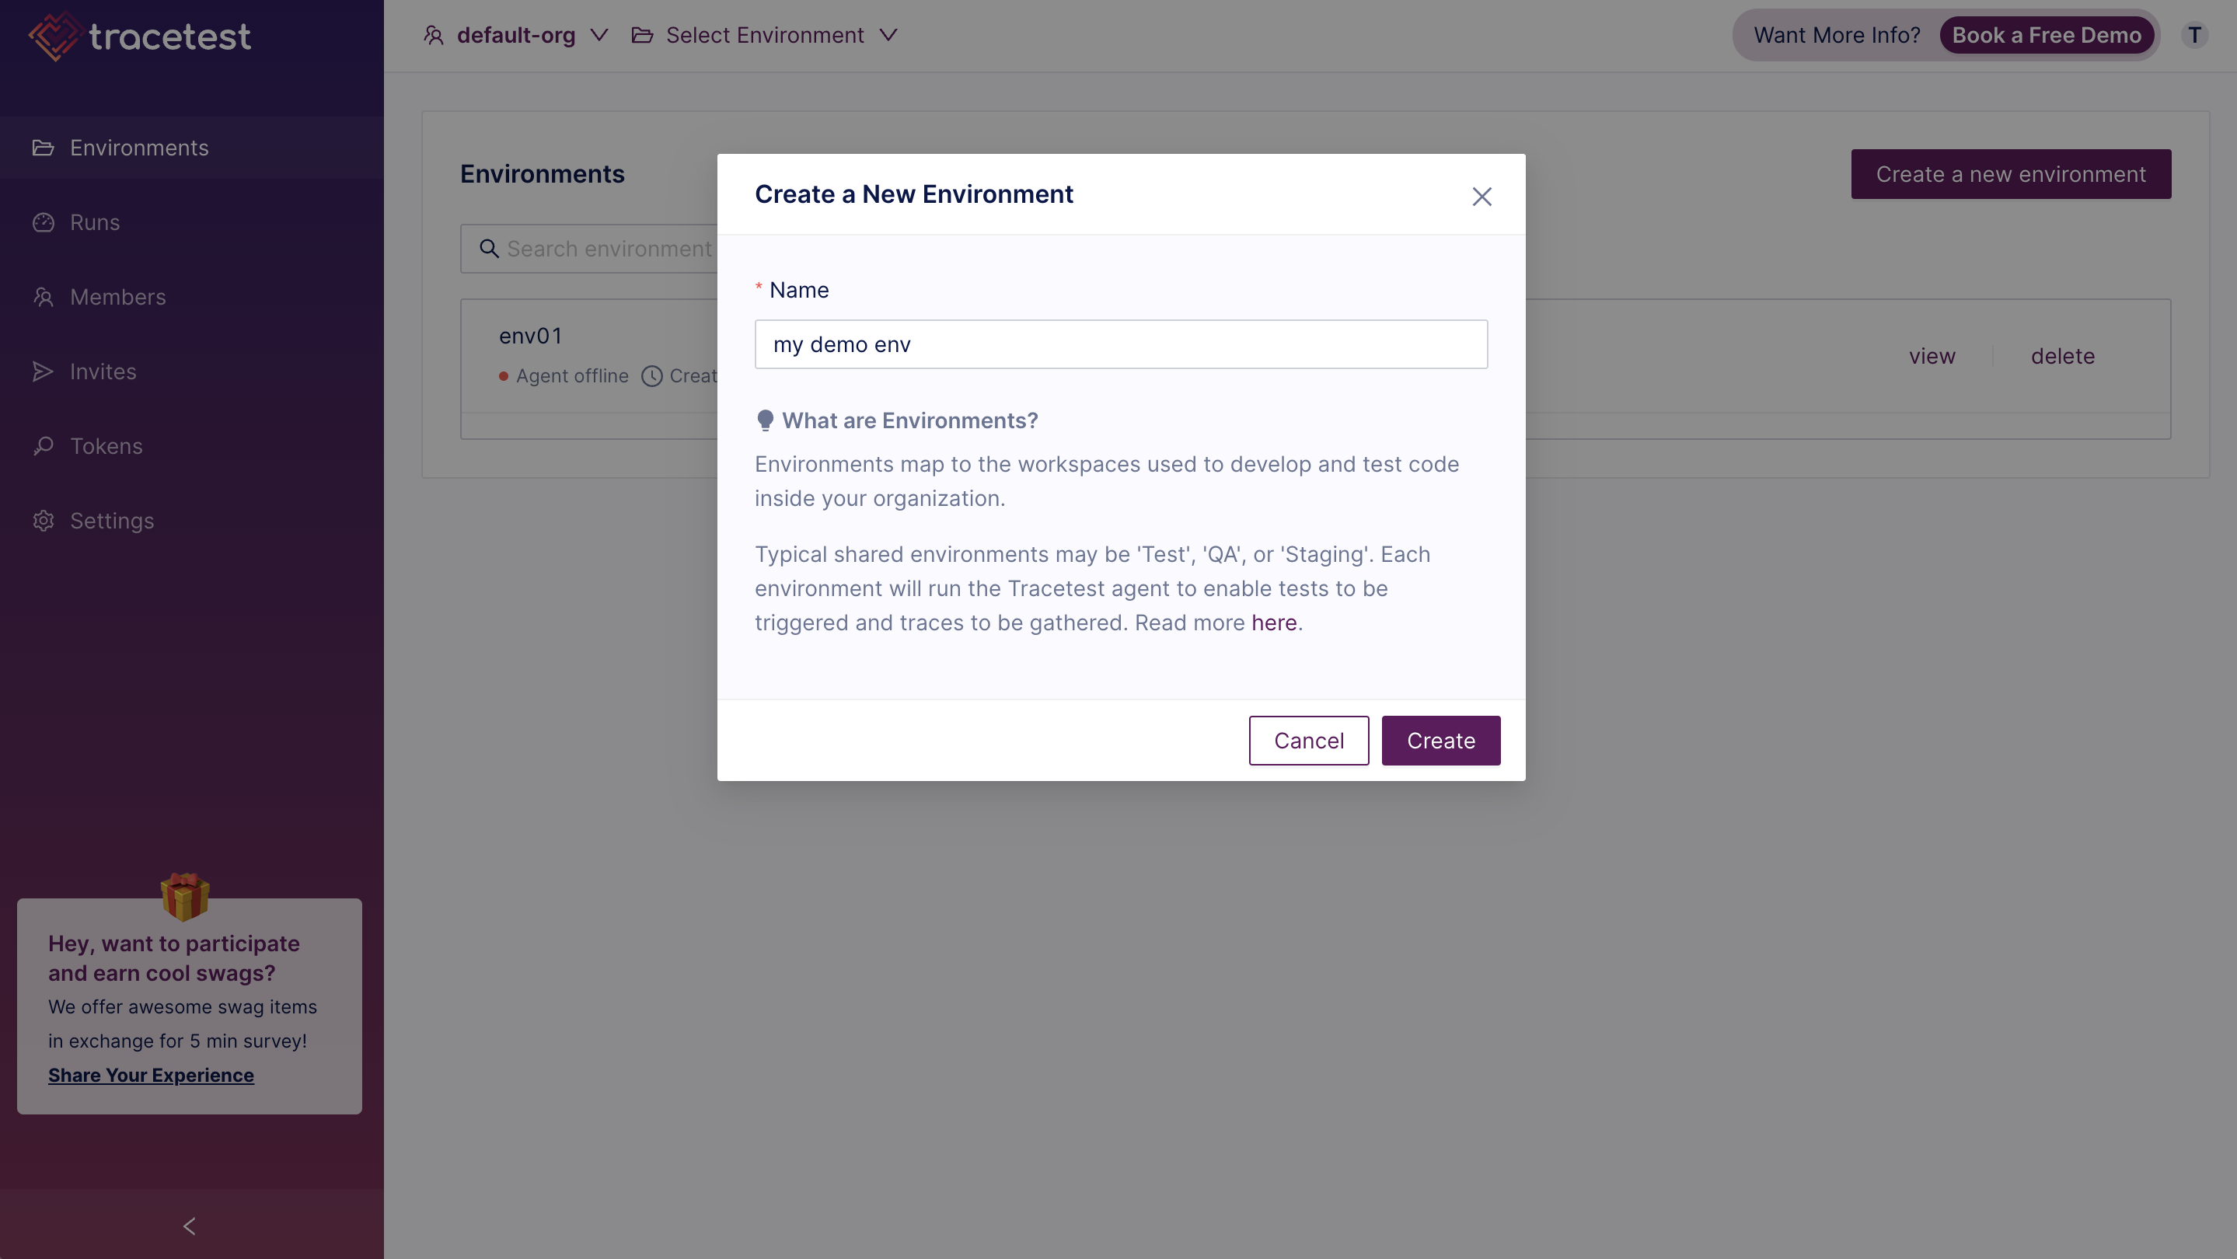Image resolution: width=2237 pixels, height=1259 pixels.
Task: Click the Members people icon
Action: tap(43, 297)
